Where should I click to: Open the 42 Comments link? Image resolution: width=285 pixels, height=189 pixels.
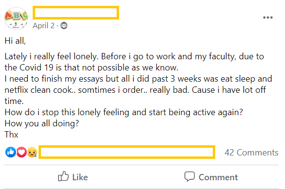pos(251,153)
